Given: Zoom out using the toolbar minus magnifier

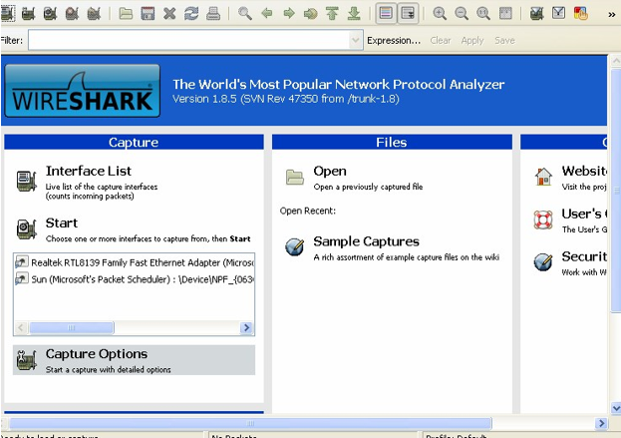Looking at the screenshot, I should (462, 14).
